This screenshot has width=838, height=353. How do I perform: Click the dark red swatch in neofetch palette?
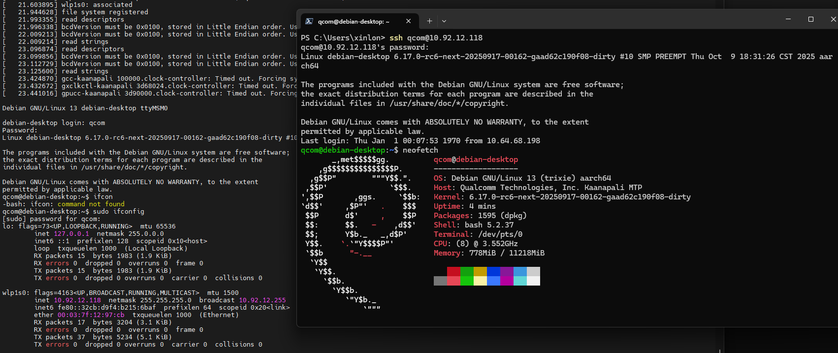tap(453, 271)
